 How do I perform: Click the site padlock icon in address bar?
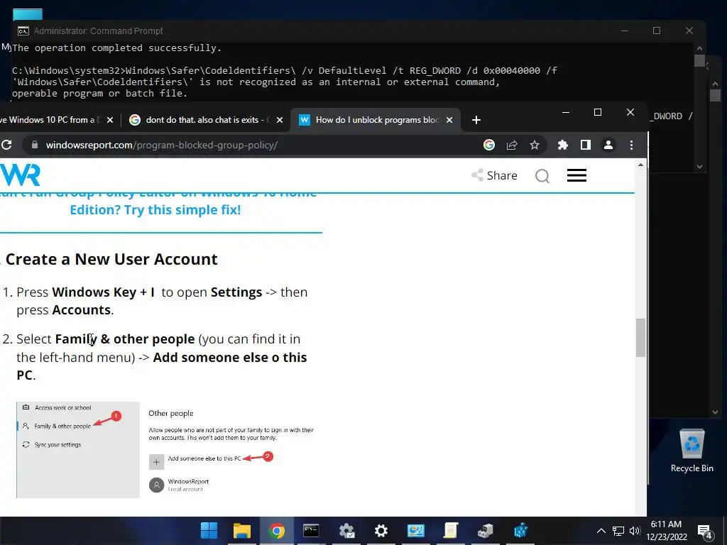[x=34, y=145]
